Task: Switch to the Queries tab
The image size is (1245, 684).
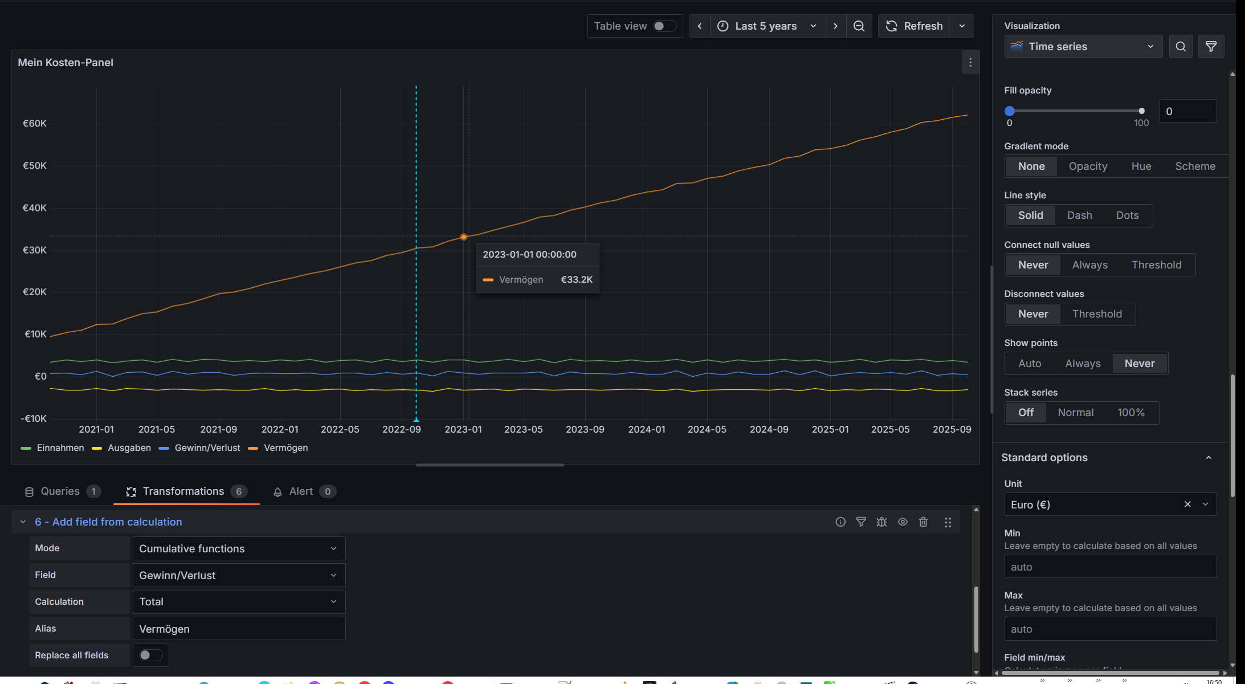Action: coord(62,491)
